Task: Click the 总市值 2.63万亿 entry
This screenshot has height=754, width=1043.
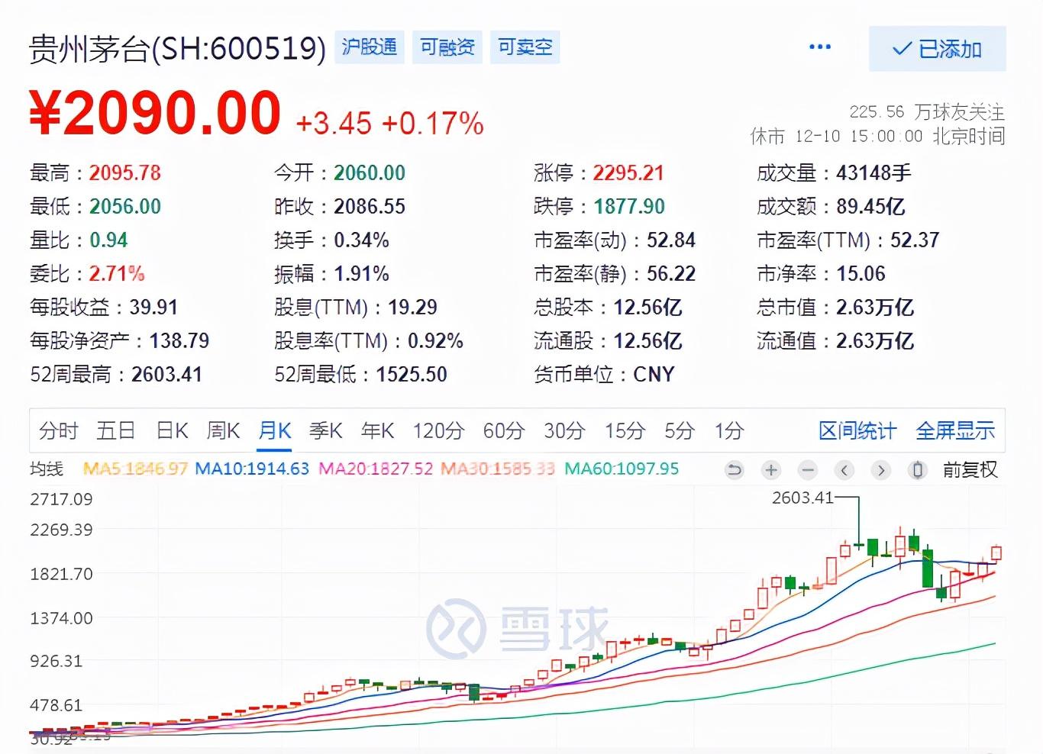Action: pos(835,308)
